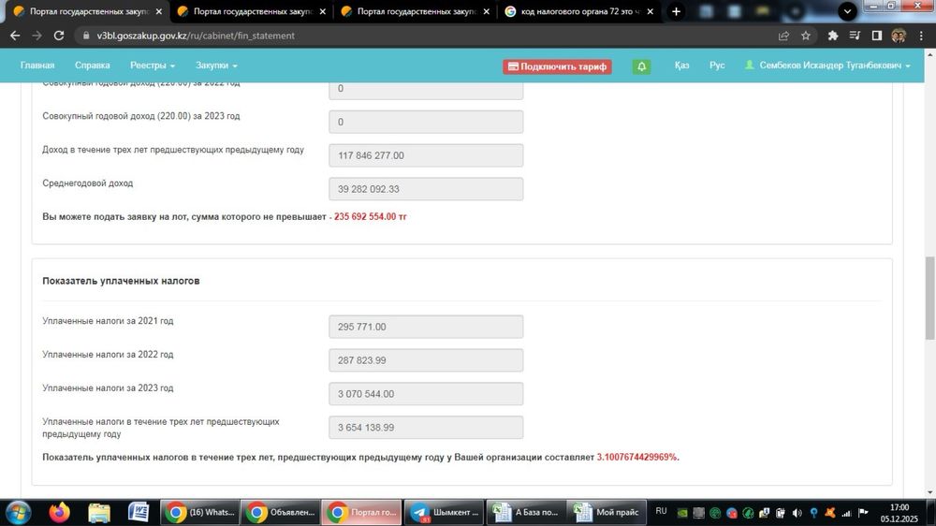Switch language to Рус
The height and width of the screenshot is (526, 936).
717,66
